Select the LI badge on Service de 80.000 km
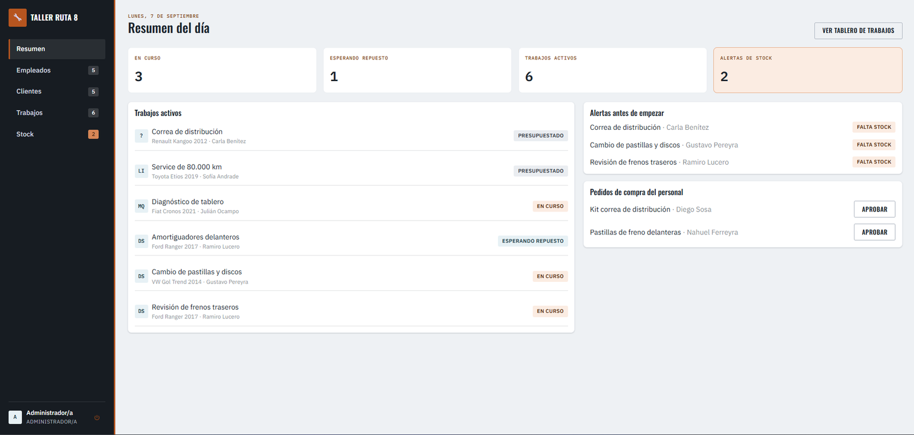Viewport: 914px width, 435px height. [x=141, y=171]
